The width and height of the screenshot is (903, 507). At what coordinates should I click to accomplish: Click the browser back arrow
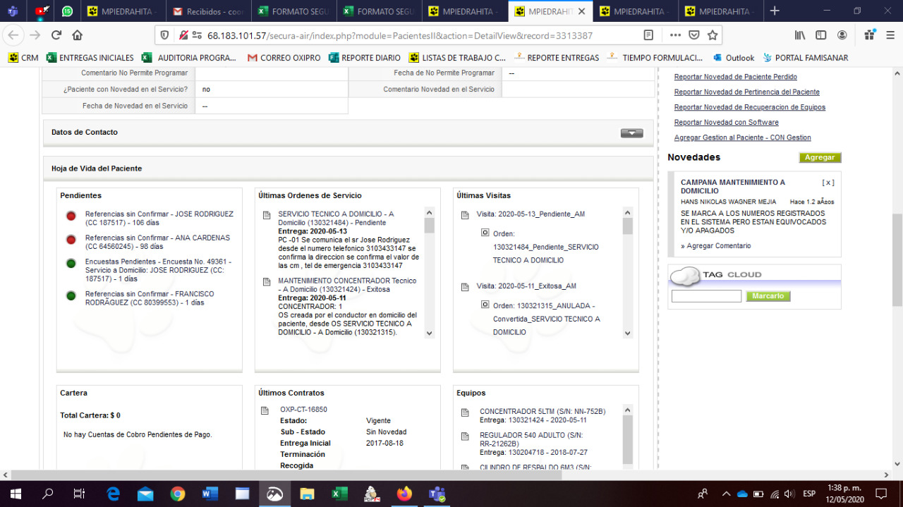click(14, 35)
